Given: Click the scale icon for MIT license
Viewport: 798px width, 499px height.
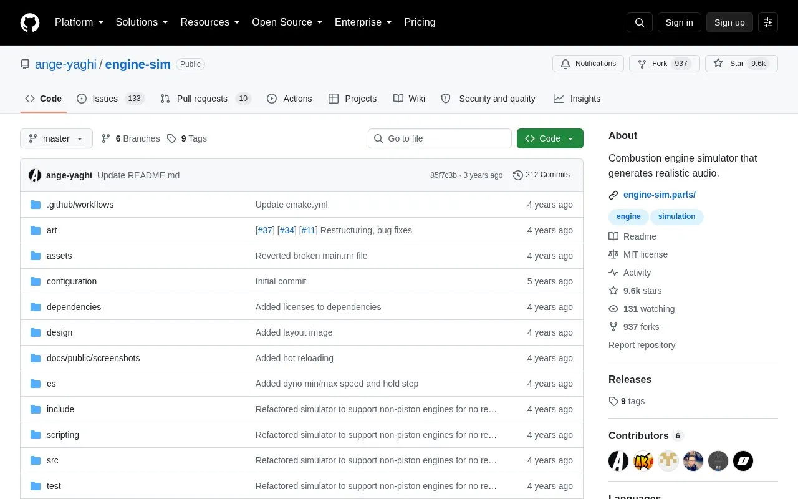Looking at the screenshot, I should tap(613, 254).
